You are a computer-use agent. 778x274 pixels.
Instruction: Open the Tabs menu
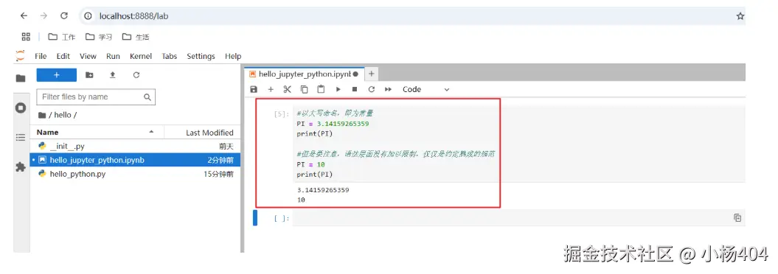click(x=169, y=56)
